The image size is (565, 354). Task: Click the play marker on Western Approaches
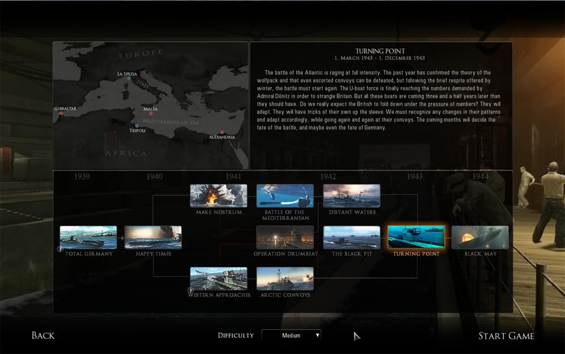[190, 290]
